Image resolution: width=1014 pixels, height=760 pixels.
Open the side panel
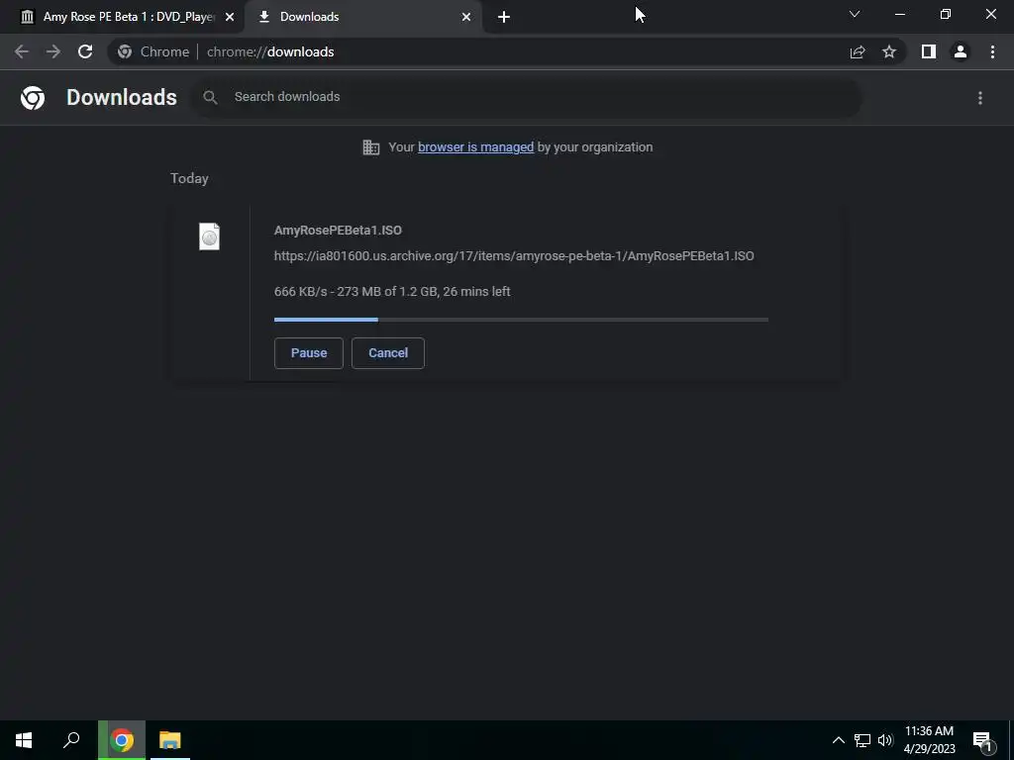[x=929, y=51]
